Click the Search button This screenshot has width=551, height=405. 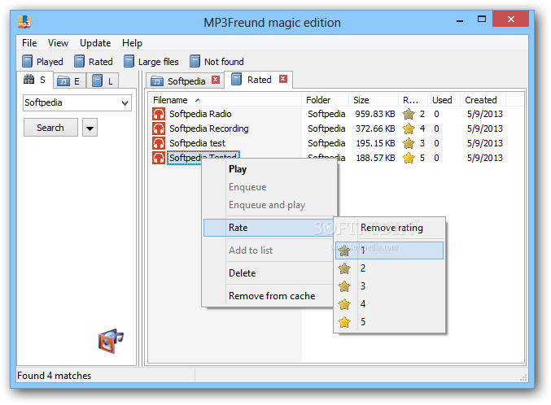coord(50,128)
